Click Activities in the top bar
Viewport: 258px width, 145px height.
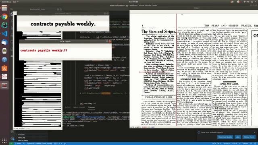[x=6, y=2]
